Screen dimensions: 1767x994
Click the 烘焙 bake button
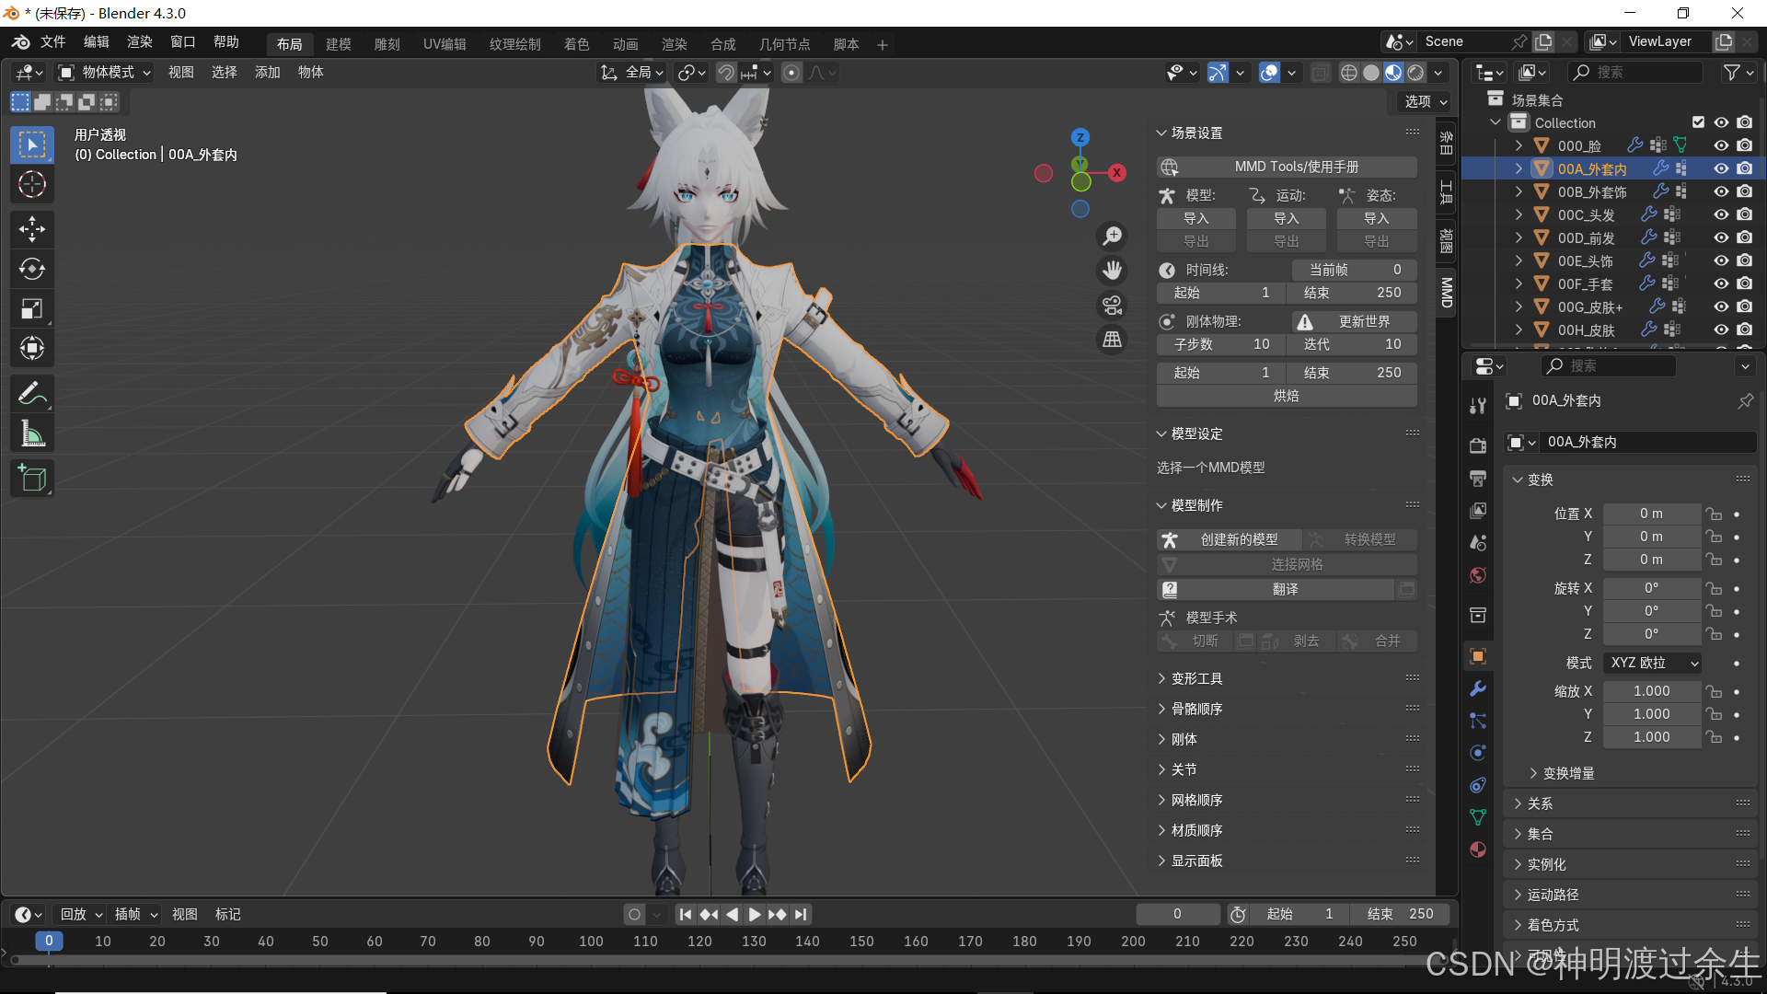pyautogui.click(x=1286, y=396)
